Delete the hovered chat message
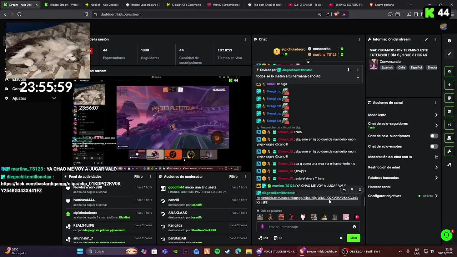This screenshot has height=257, width=457. 360,190
